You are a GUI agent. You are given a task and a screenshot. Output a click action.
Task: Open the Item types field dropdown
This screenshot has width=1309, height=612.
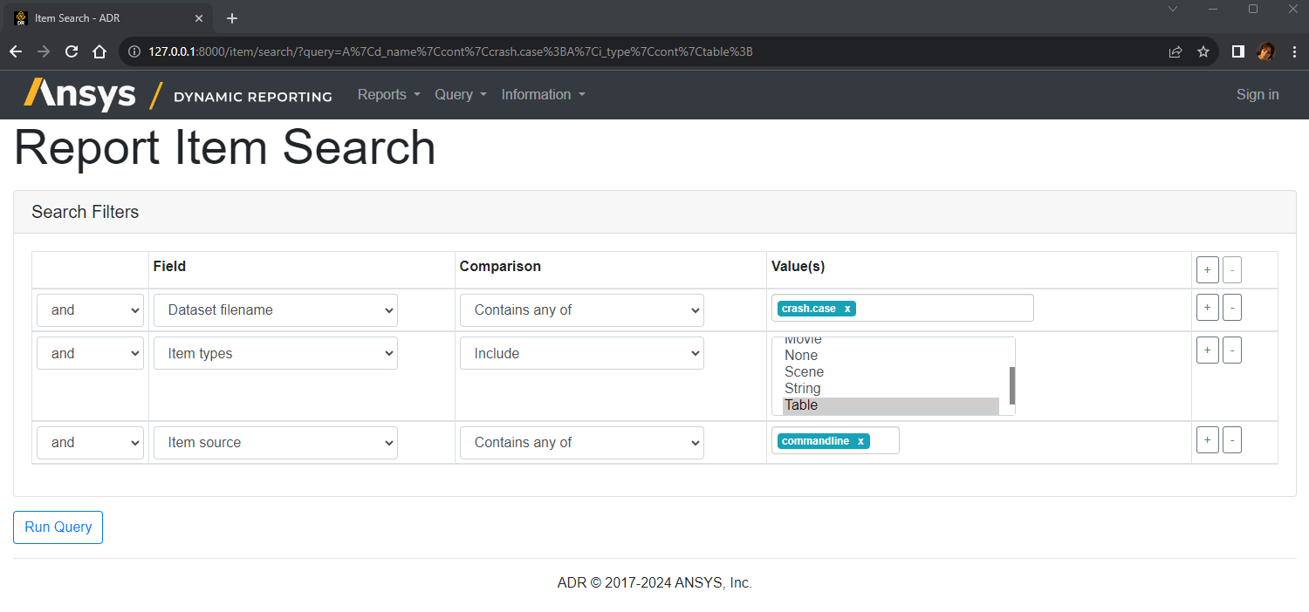pos(276,353)
